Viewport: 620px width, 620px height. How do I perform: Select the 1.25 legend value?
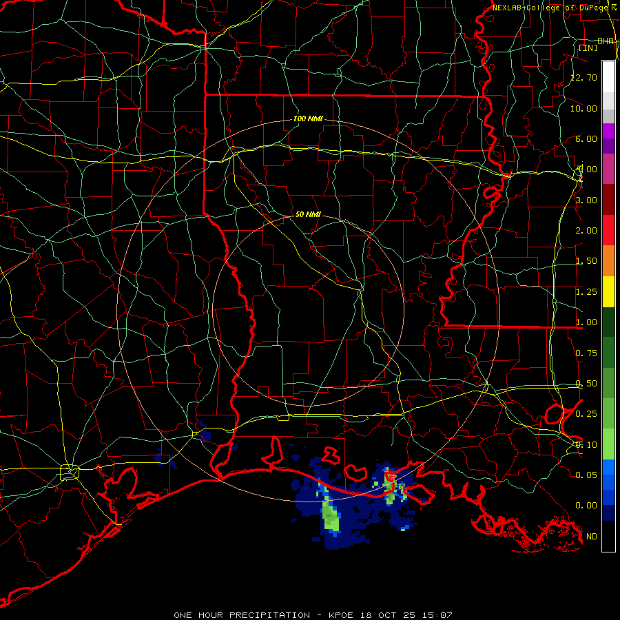586,292
